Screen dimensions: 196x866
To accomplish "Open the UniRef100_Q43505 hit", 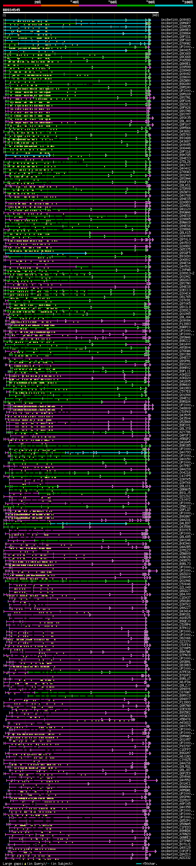I will click(x=176, y=415).
